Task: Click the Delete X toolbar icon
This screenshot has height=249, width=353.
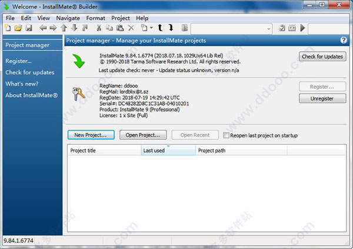Action: 131,28
